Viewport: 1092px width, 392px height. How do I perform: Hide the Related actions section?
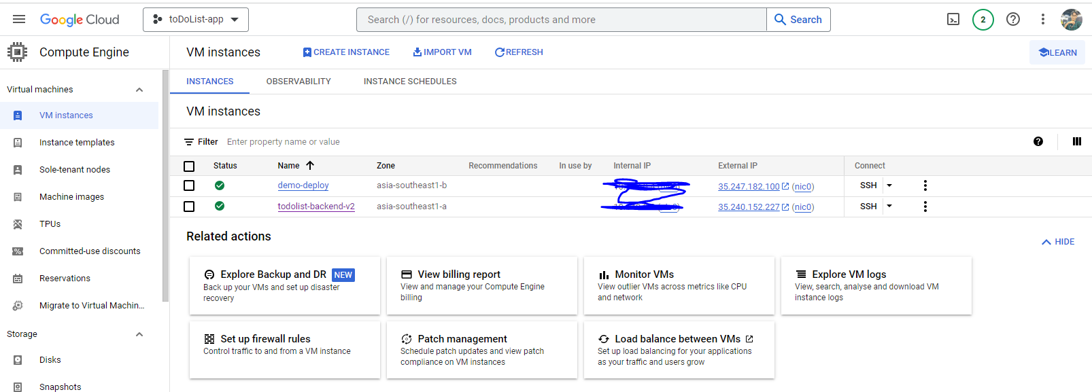pyautogui.click(x=1058, y=242)
